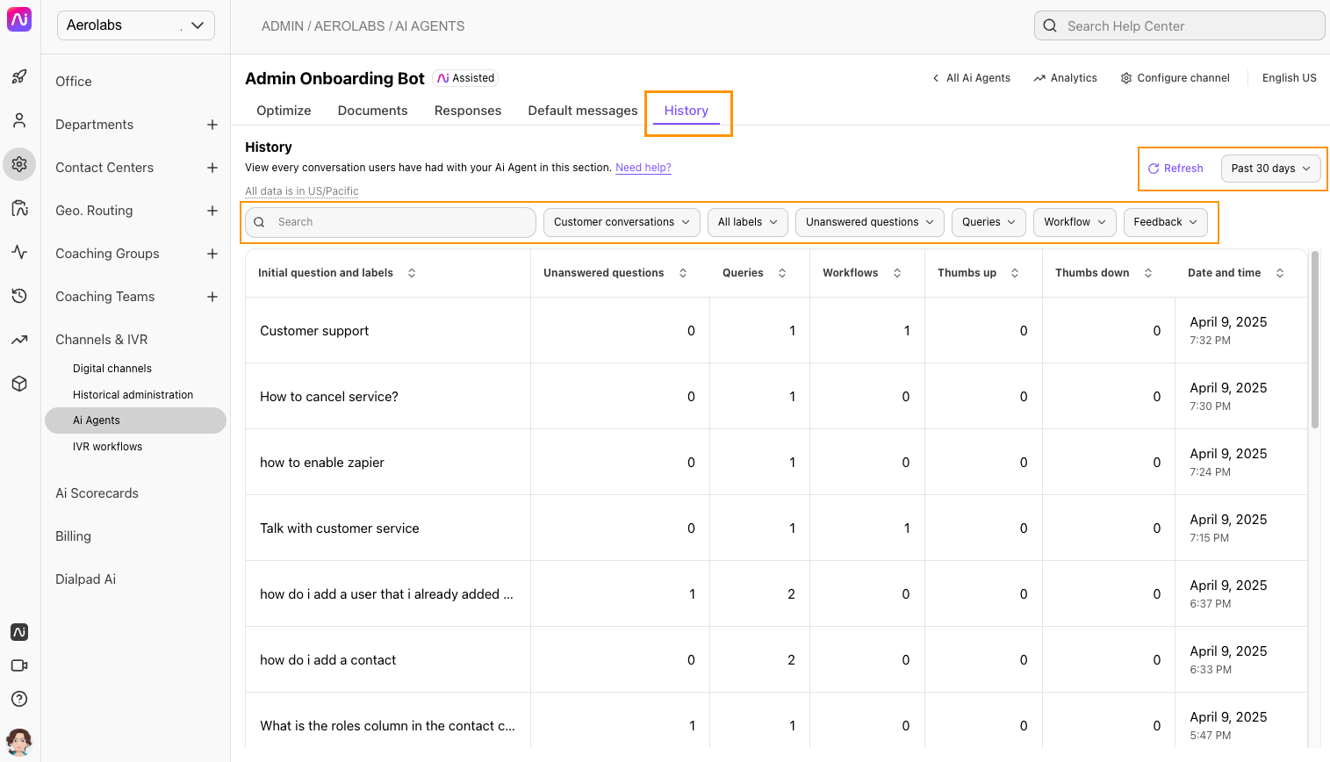Open the help question mark icon
Viewport: 1330px width, 762px height.
19,699
